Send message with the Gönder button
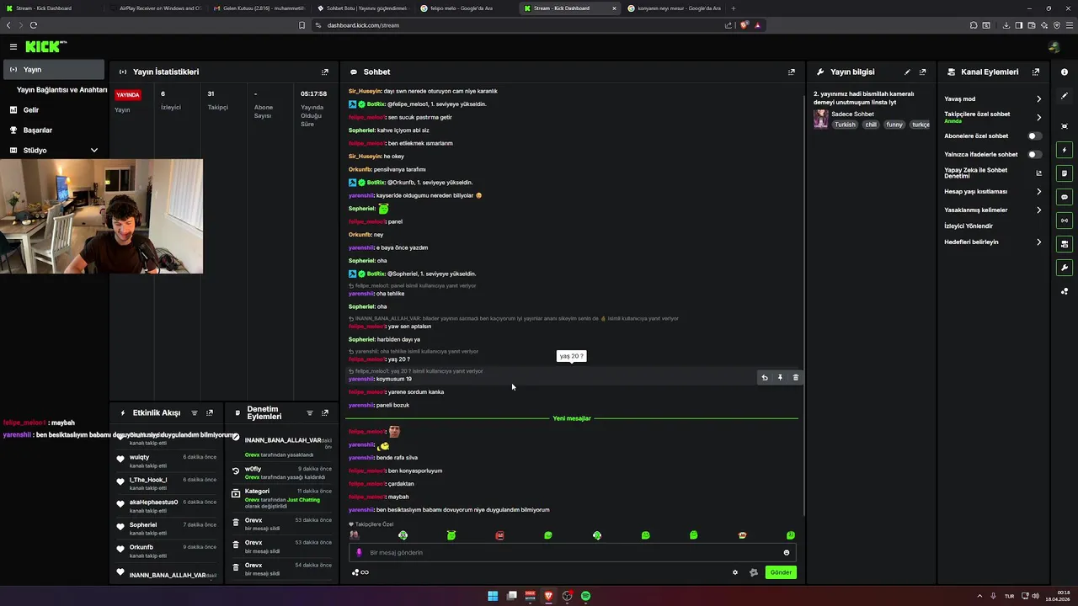1078x606 pixels. click(781, 572)
